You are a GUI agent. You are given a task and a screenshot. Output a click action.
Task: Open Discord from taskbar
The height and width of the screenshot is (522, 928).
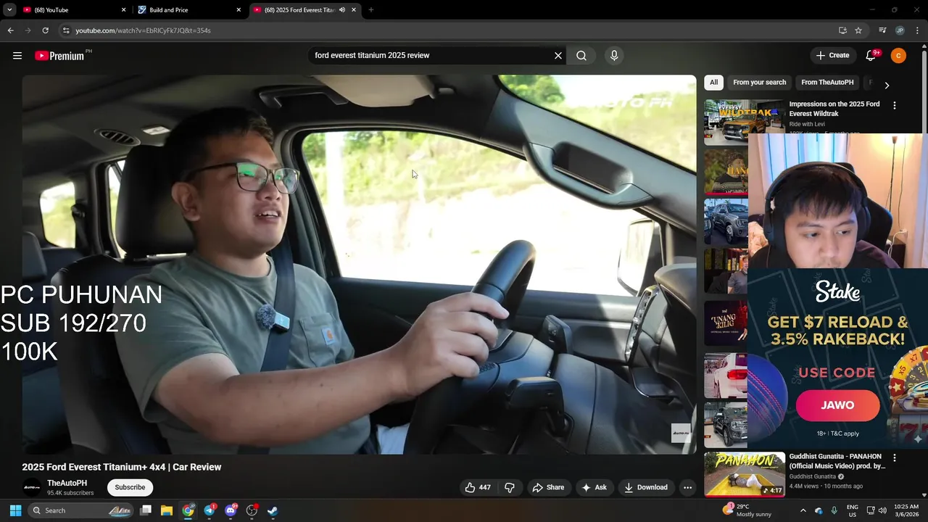[x=231, y=510]
